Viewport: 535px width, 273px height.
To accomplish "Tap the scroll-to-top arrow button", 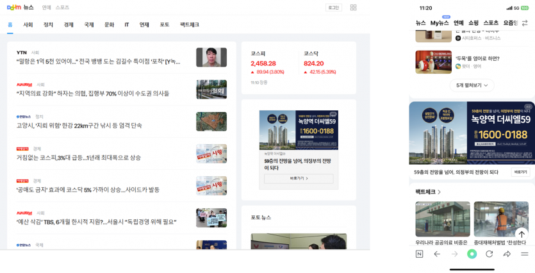I will (522, 235).
